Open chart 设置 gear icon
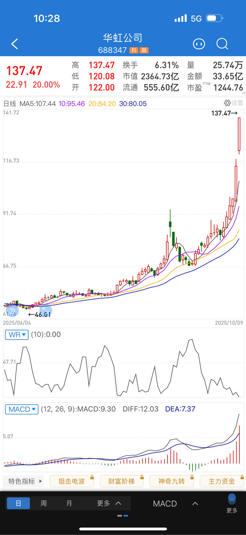This screenshot has height=535, width=246. [x=227, y=103]
